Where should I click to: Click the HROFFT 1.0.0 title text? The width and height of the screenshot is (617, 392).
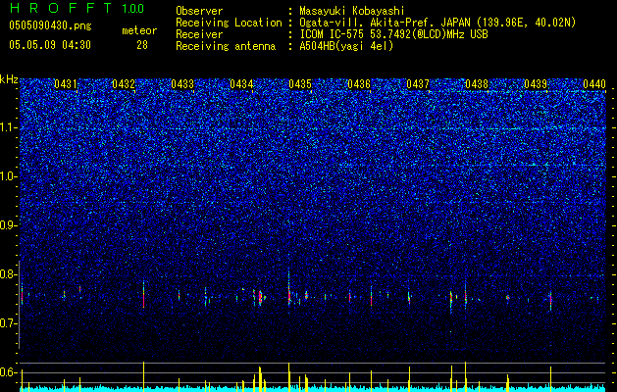click(x=77, y=8)
